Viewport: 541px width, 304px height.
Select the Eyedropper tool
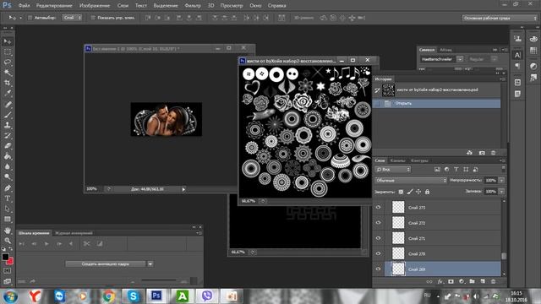pyautogui.click(x=8, y=93)
